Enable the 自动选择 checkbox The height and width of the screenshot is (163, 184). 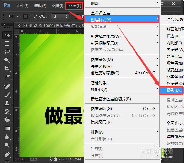click(x=26, y=16)
